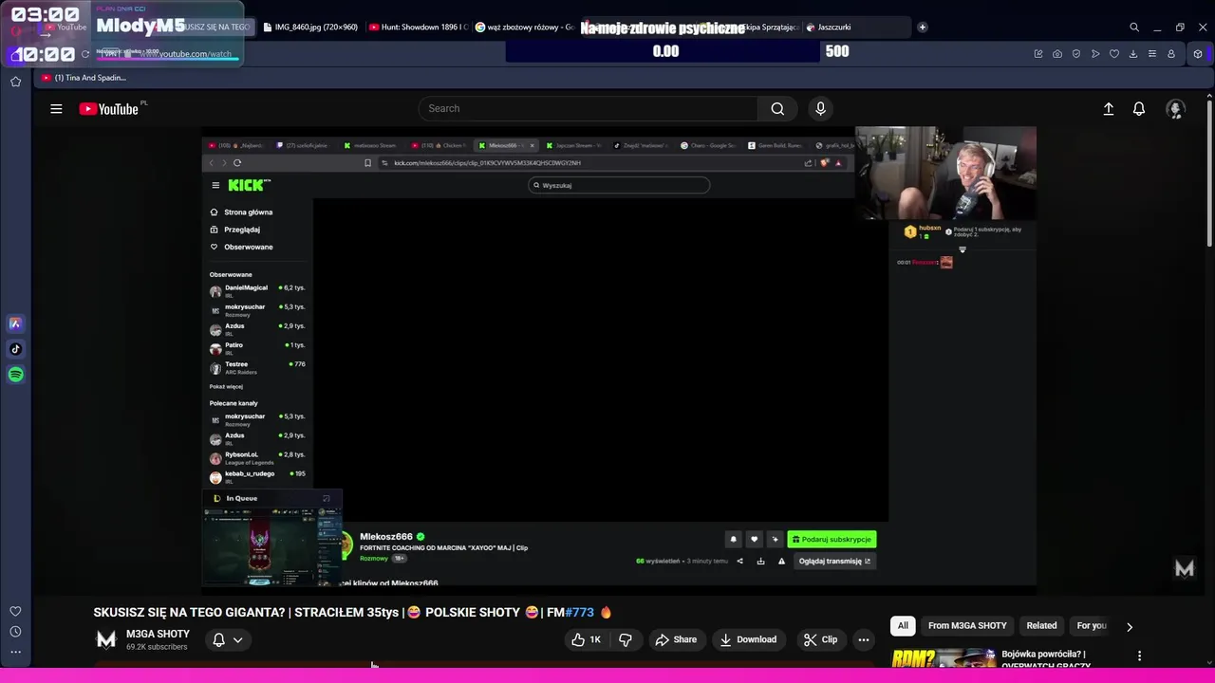
Task: Open the M3GA SHOTY channel name link
Action: (x=158, y=634)
